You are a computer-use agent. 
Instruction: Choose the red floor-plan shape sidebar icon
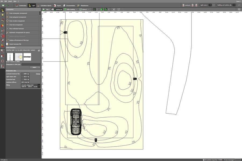[x=2, y=35]
